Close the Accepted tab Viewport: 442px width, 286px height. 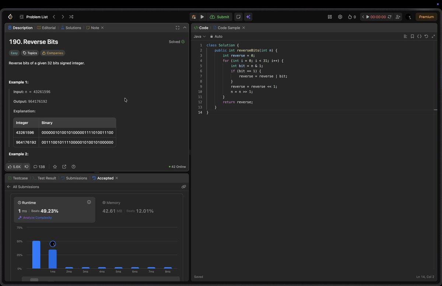click(117, 178)
